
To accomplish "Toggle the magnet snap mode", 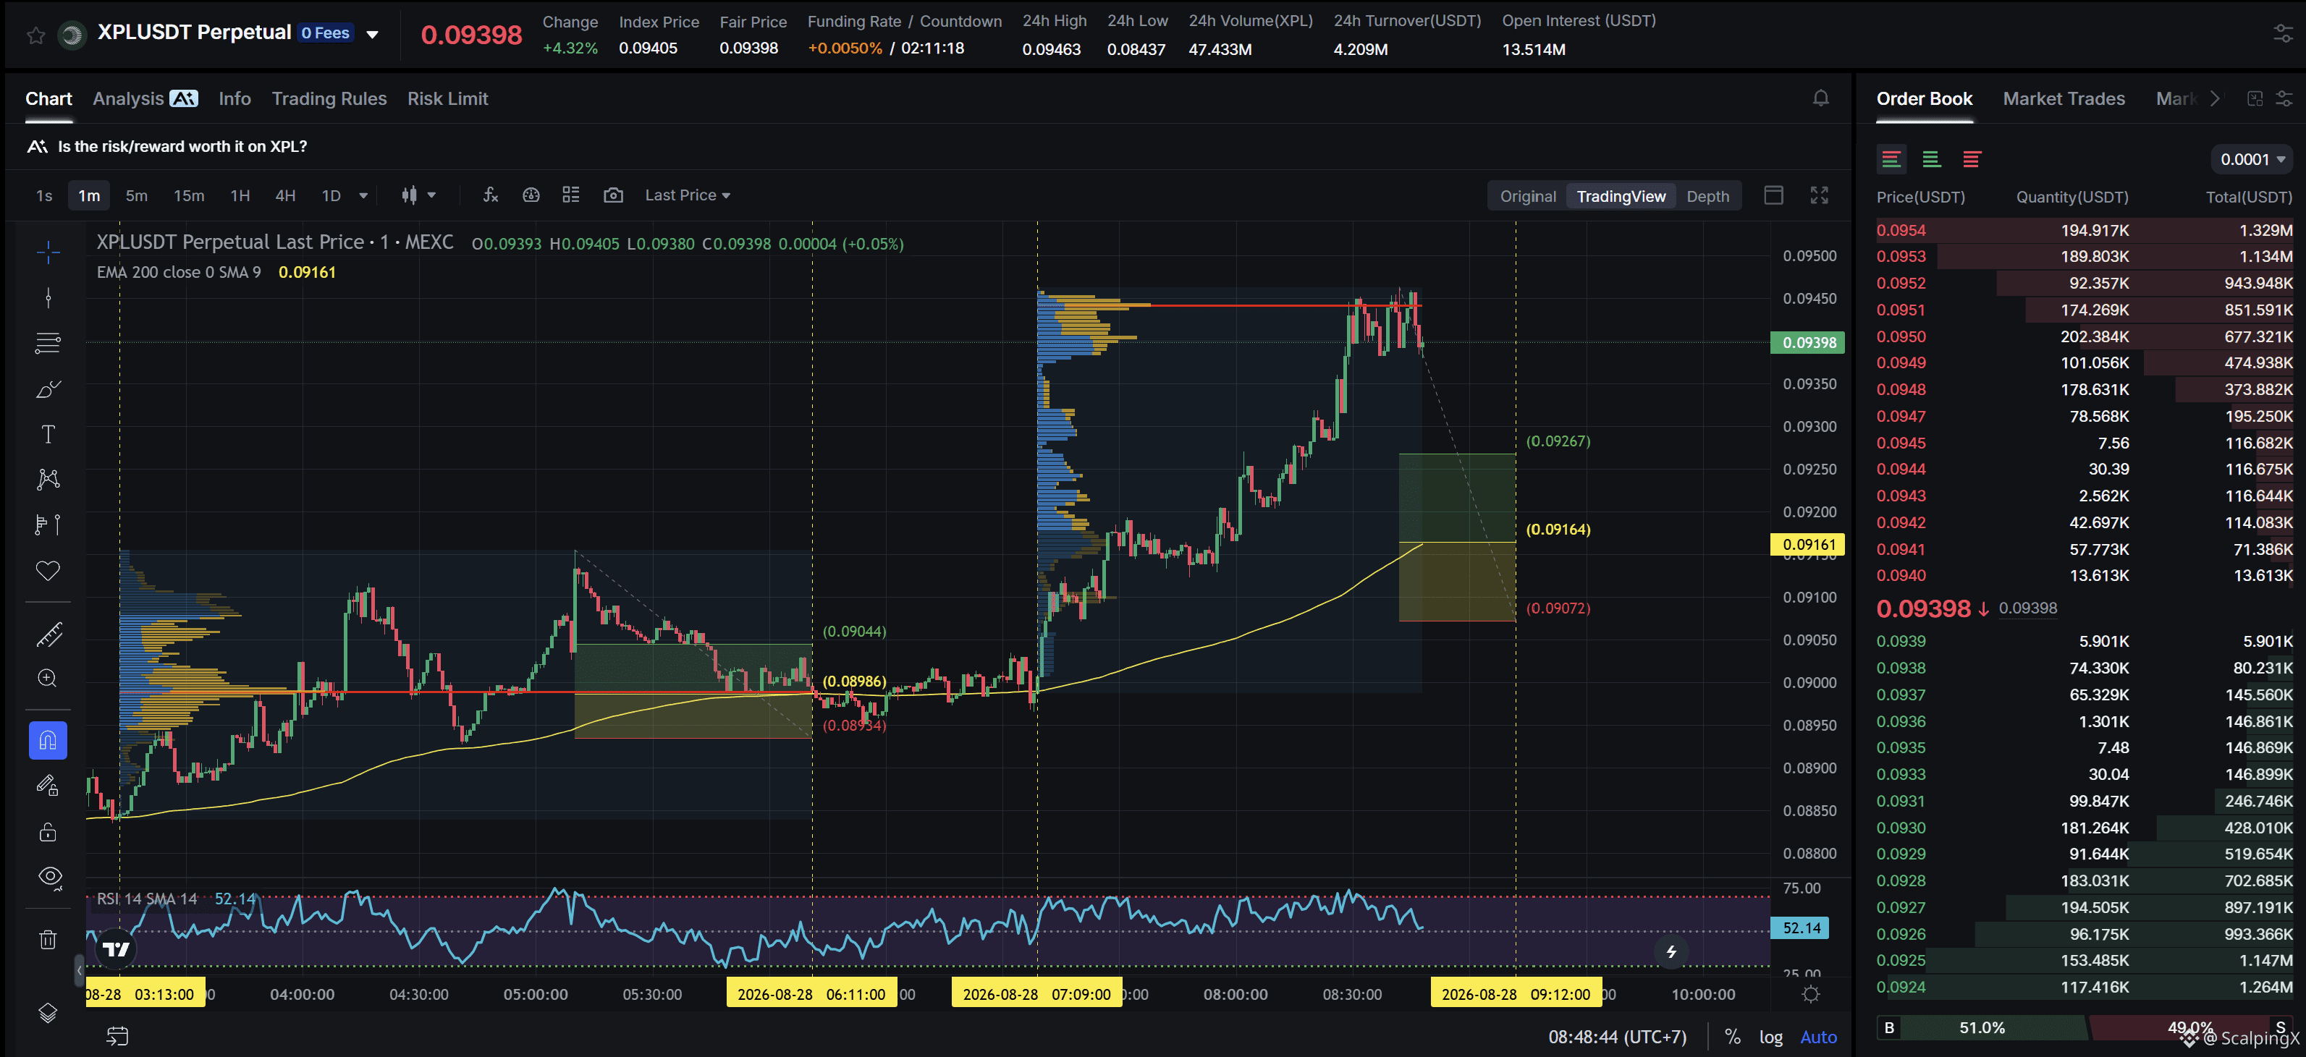I will tap(48, 740).
